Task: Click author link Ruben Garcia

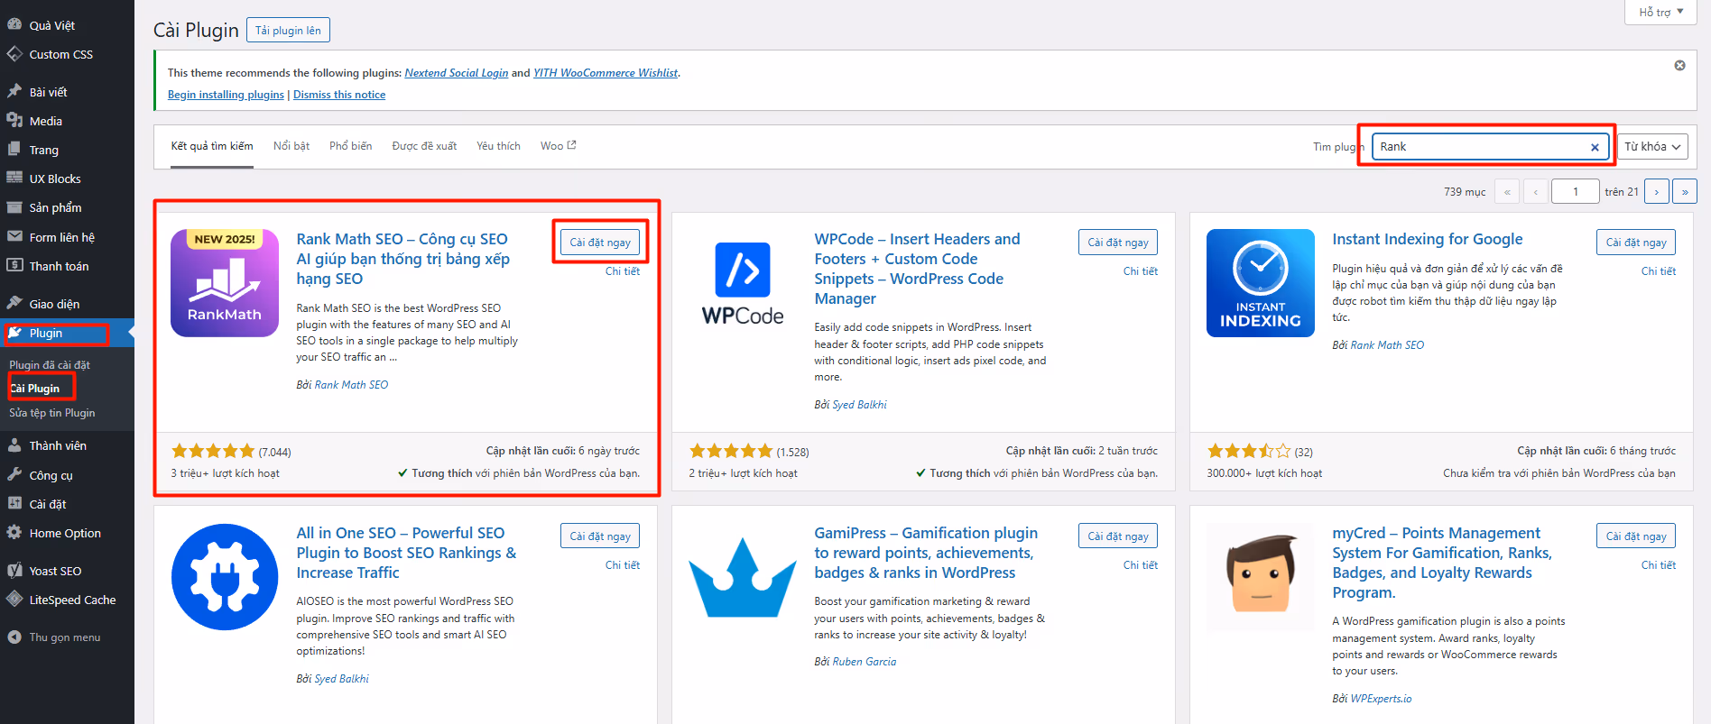Action: pyautogui.click(x=865, y=662)
